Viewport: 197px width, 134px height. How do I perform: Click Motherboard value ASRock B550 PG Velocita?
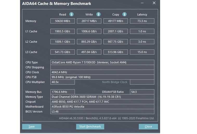click(x=102, y=107)
